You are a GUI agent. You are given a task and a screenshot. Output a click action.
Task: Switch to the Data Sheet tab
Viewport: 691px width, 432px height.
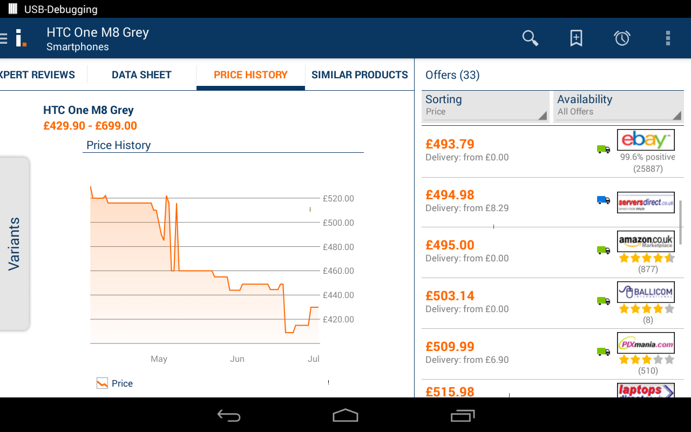pyautogui.click(x=141, y=75)
